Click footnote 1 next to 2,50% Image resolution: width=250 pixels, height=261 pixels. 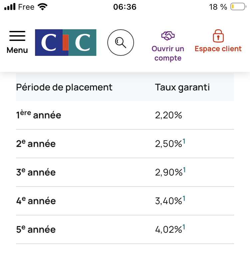pos(184,142)
